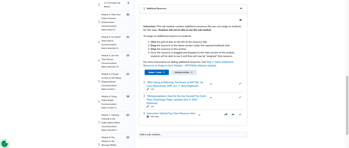This screenshot has height=148, width=349.
Task: Click the "Begins August 31" date text
Action: pyautogui.click(x=108, y=29)
